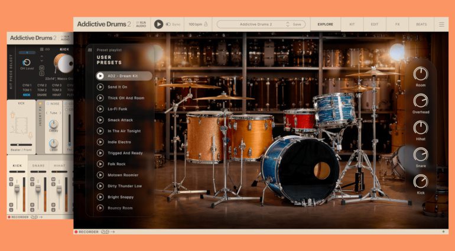Play the Folk Rock preset
Screen dimensions: 455x251
[100, 164]
